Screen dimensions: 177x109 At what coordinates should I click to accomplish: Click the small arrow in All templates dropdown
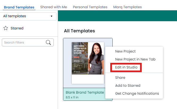[52, 16]
